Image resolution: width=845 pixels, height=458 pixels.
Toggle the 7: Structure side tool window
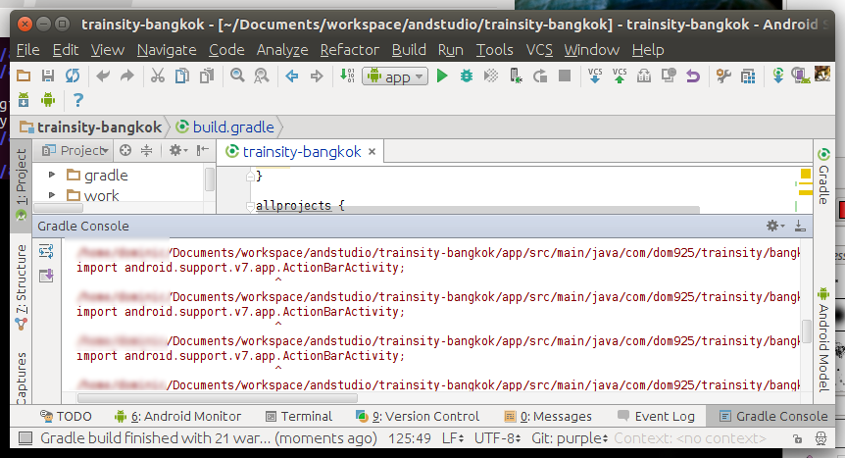(21, 287)
